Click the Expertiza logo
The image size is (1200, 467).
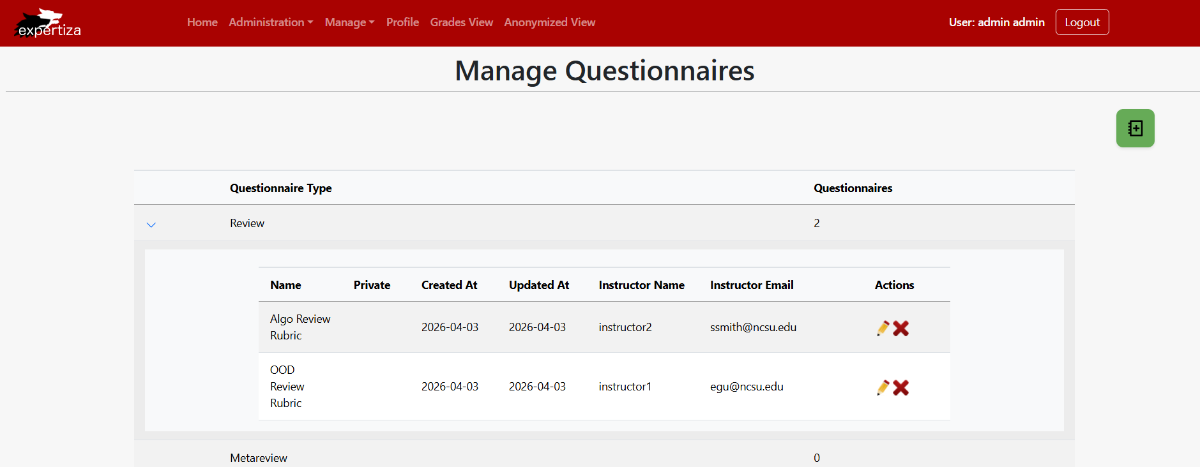pyautogui.click(x=48, y=23)
